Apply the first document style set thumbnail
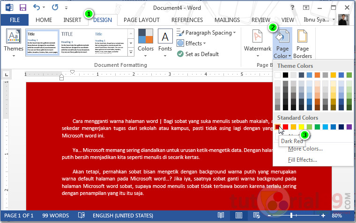The image size is (356, 223). click(x=43, y=43)
